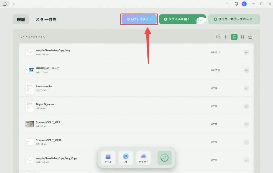The height and width of the screenshot is (173, 273).
Task: Click the ファイルを開く button
Action: 182,19
